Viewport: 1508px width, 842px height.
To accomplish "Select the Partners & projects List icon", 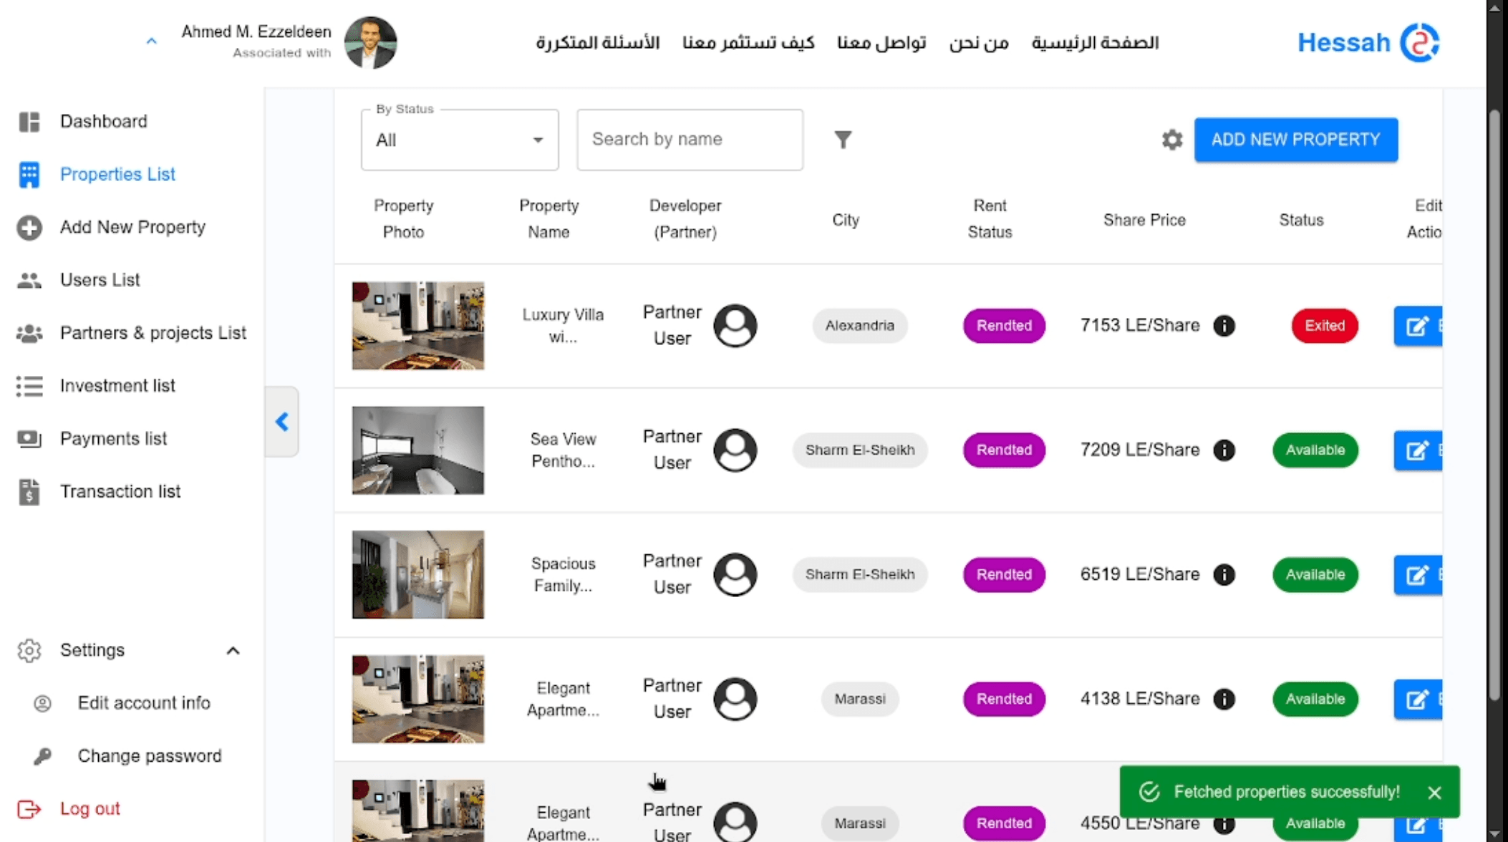I will [x=29, y=332].
